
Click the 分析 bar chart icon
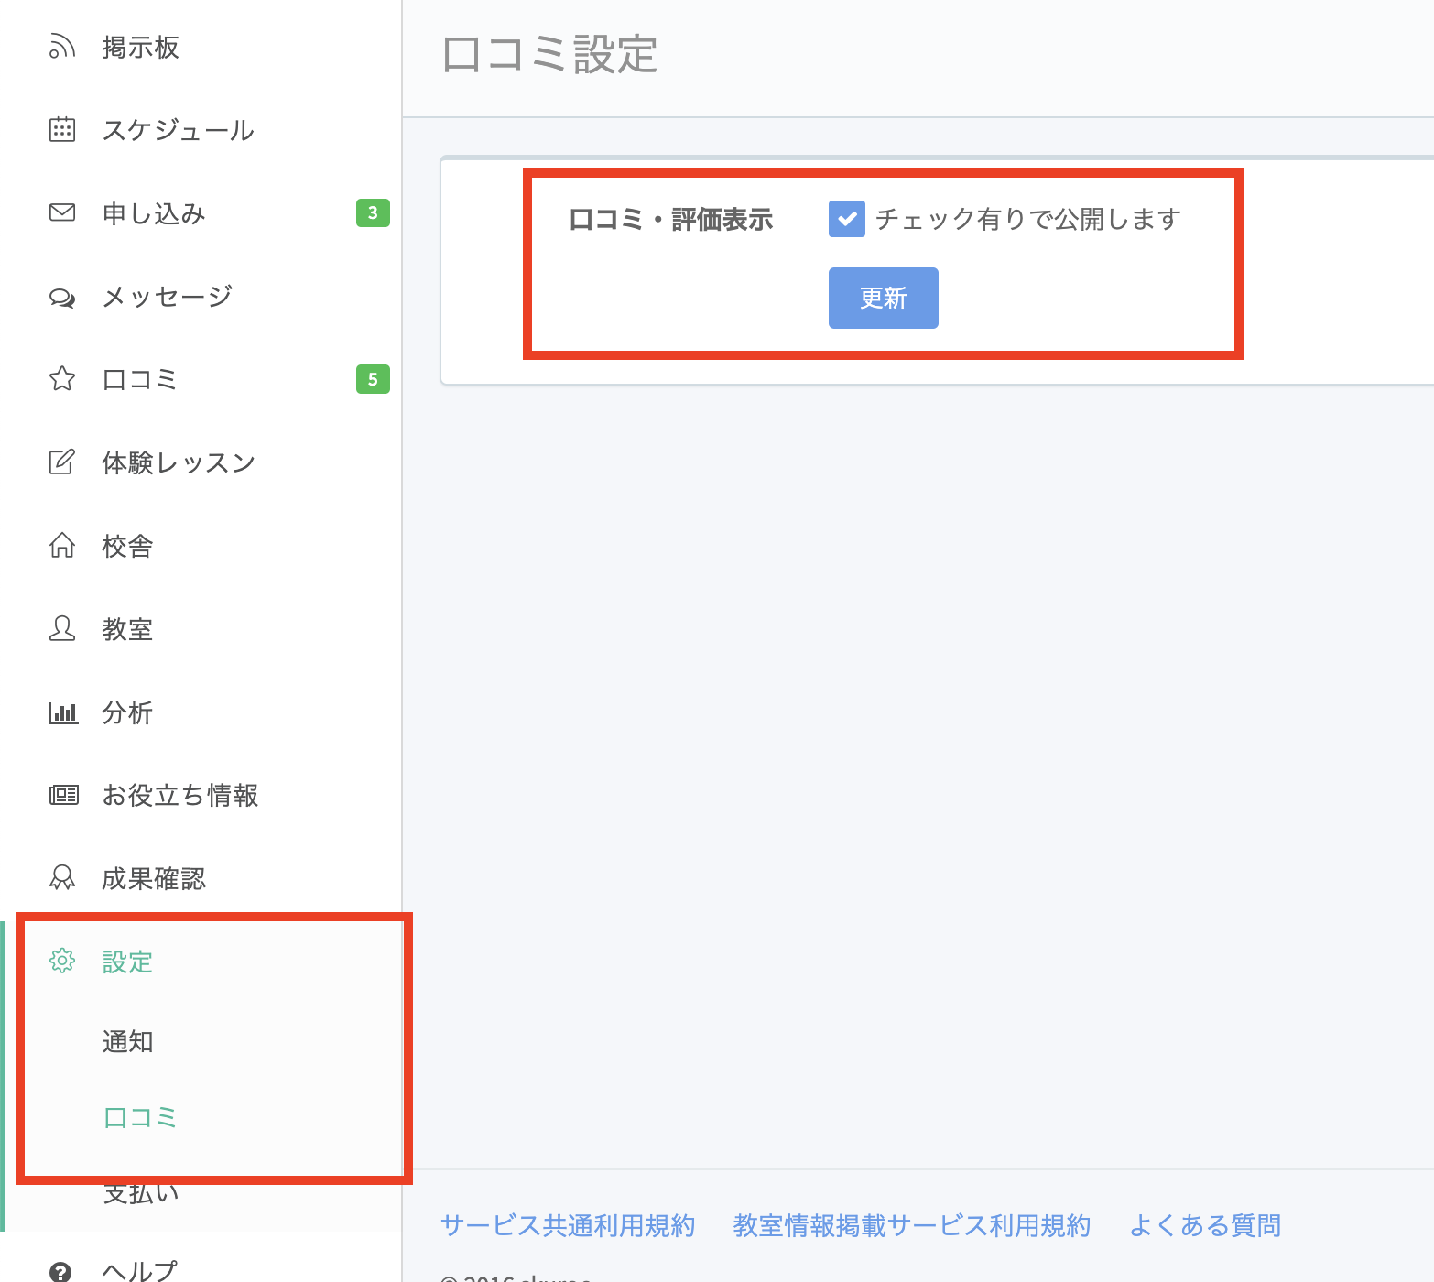(63, 712)
